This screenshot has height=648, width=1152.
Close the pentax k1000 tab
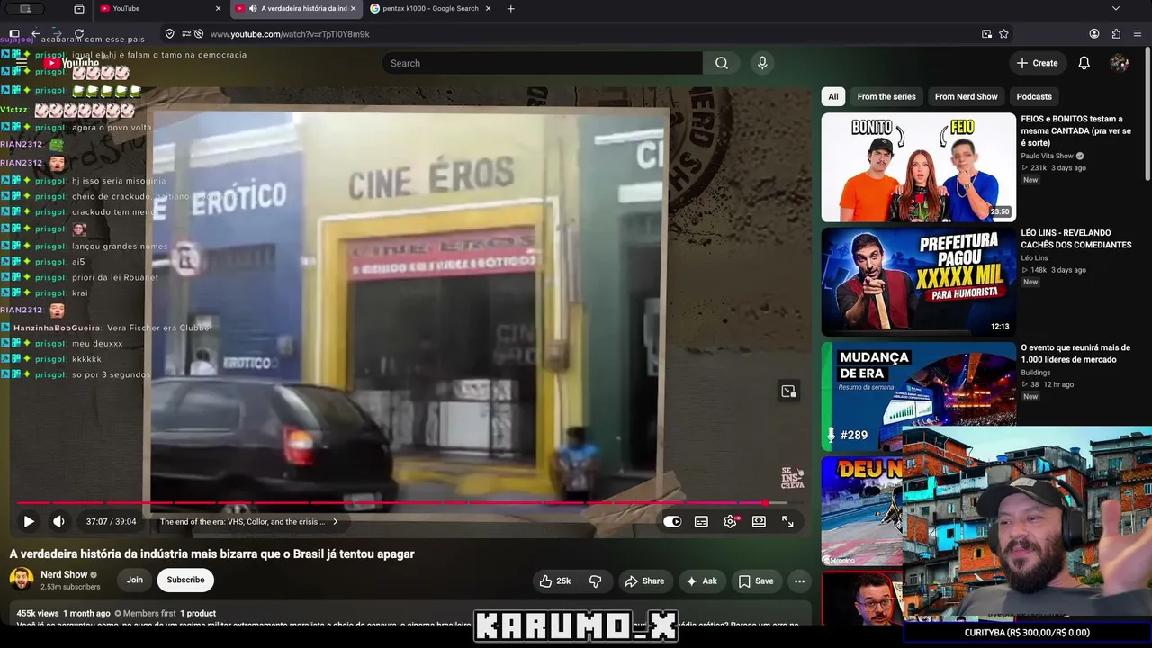pyautogui.click(x=488, y=9)
